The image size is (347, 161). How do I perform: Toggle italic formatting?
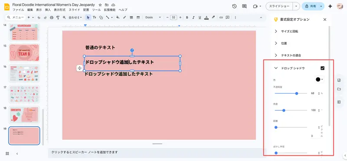pos(193,17)
